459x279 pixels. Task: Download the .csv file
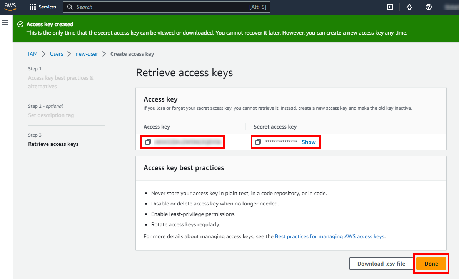click(381, 264)
